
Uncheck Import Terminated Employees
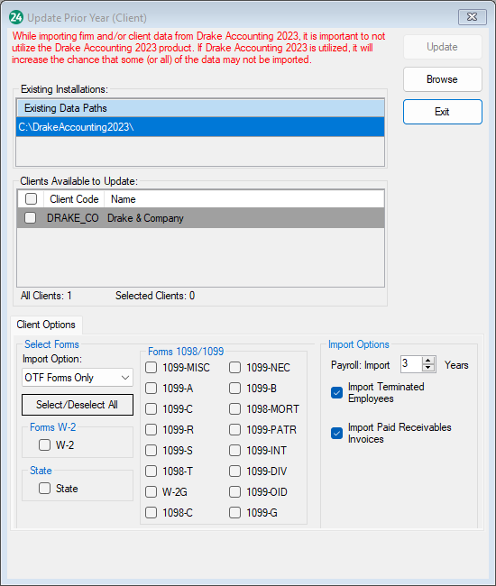tap(336, 393)
